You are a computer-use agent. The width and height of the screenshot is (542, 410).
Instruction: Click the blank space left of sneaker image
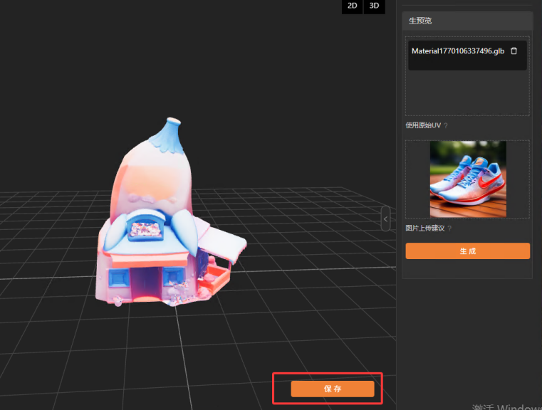point(417,179)
